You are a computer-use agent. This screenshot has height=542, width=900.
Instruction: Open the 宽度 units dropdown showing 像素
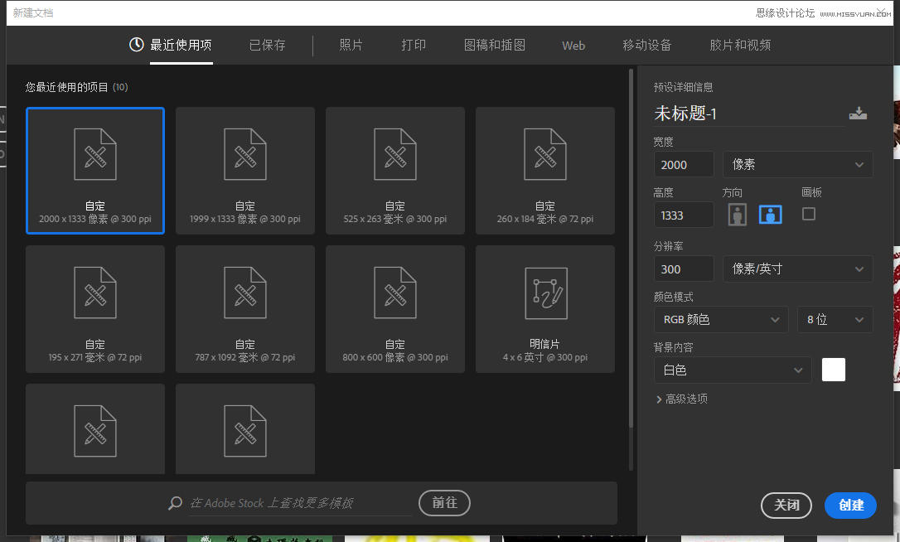click(x=797, y=164)
